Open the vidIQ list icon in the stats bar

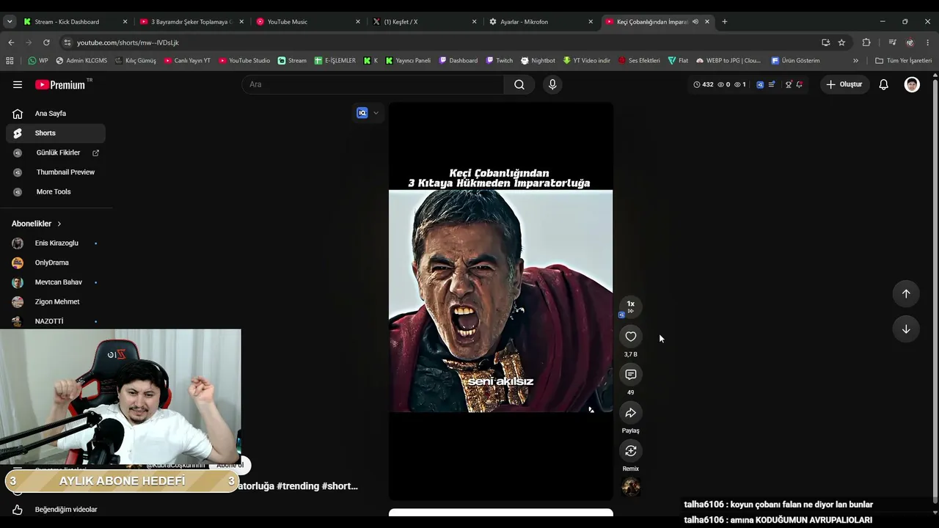click(x=772, y=84)
